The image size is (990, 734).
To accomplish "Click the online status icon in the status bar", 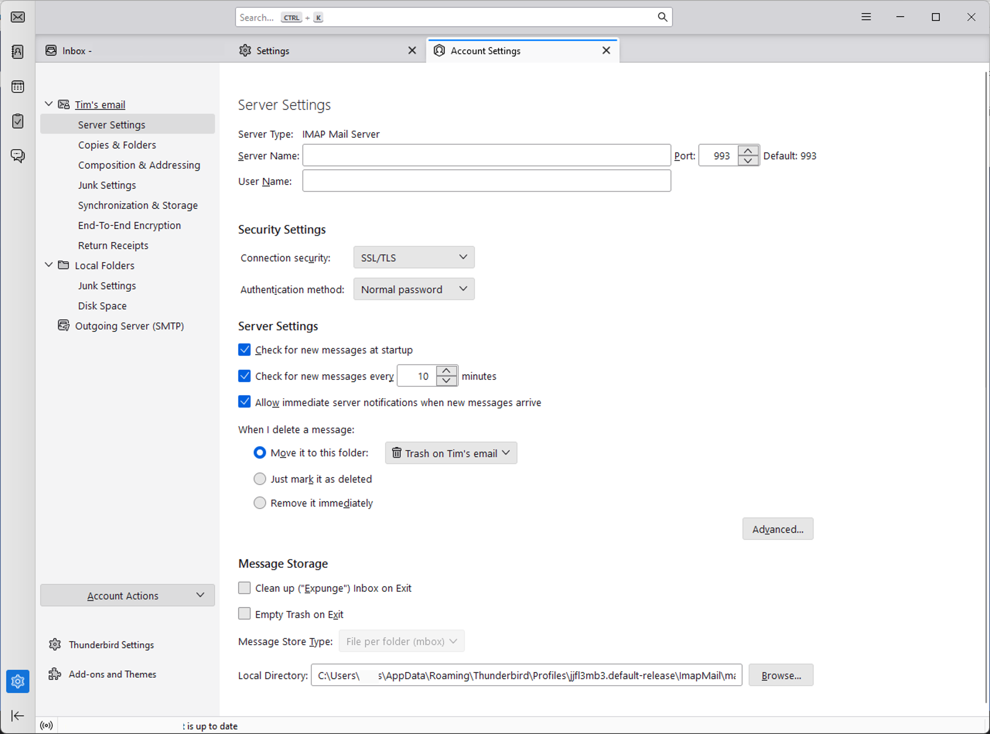I will click(x=46, y=726).
